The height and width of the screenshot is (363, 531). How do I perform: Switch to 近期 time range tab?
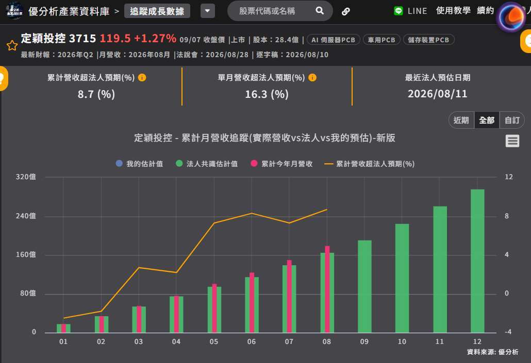pyautogui.click(x=461, y=120)
